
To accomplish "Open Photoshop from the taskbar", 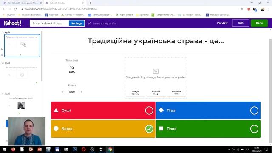I will coord(75,149).
